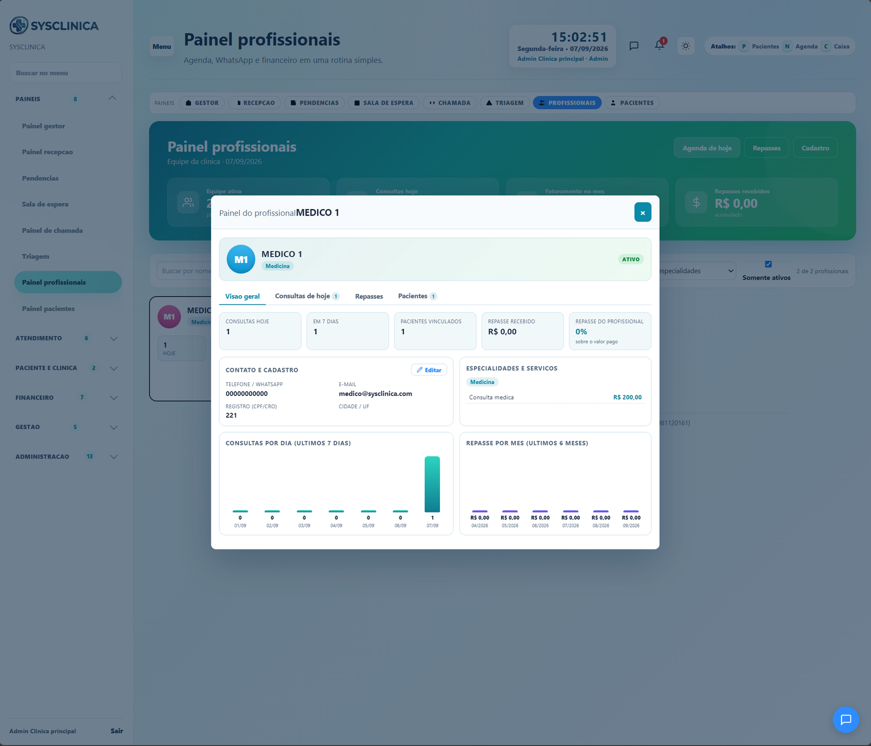
Task: Select the CHAMADA panel pill
Action: pyautogui.click(x=450, y=103)
